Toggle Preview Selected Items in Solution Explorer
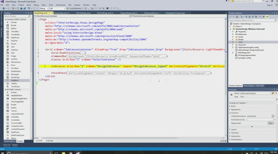The width and height of the screenshot is (278, 154). point(267,17)
